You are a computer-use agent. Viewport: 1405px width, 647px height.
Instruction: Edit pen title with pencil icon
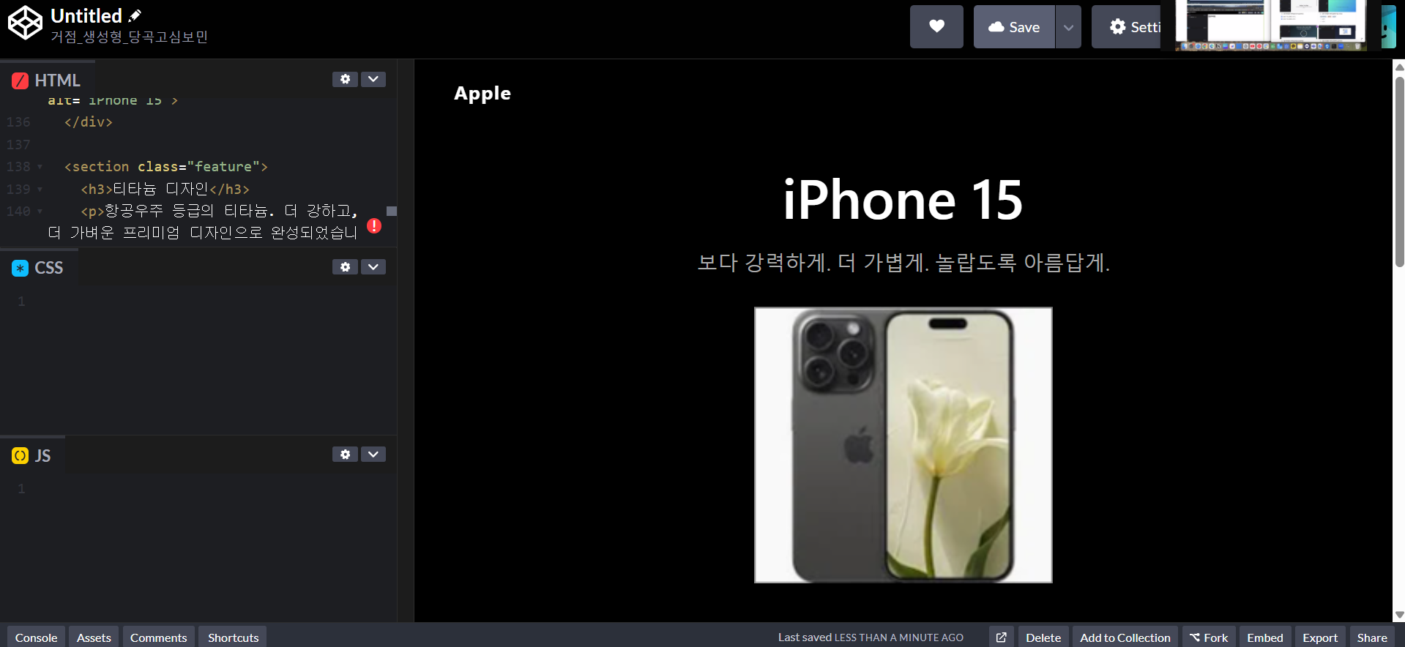coord(135,15)
